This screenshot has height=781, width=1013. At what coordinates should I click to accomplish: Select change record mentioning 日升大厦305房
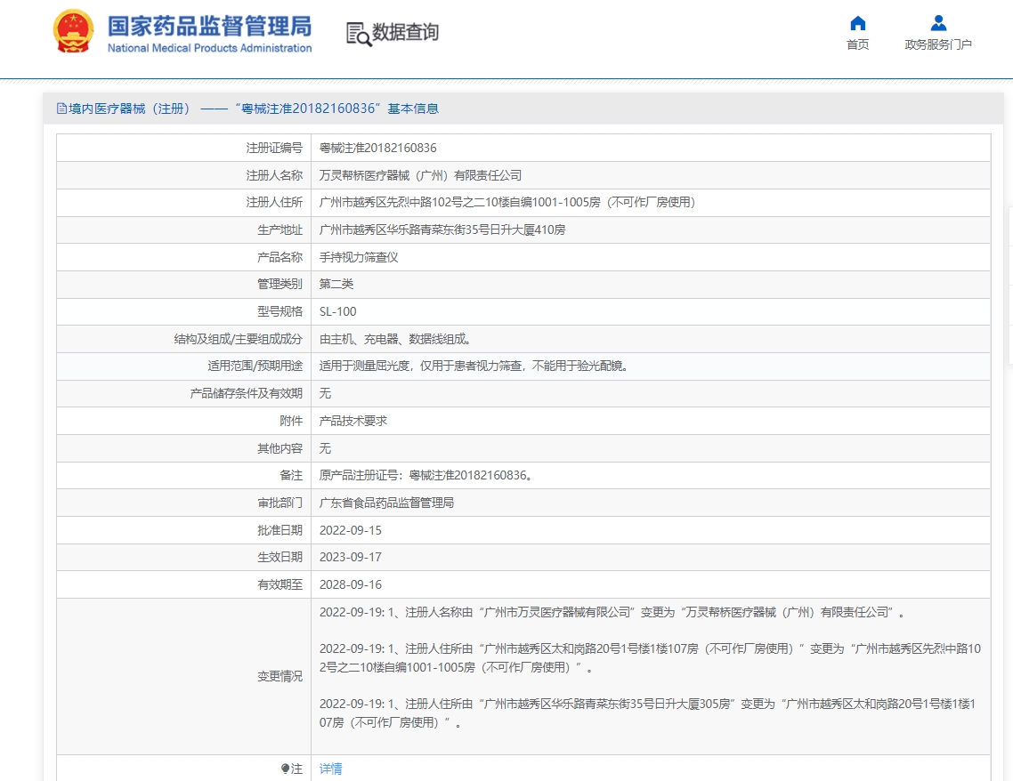click(x=647, y=713)
